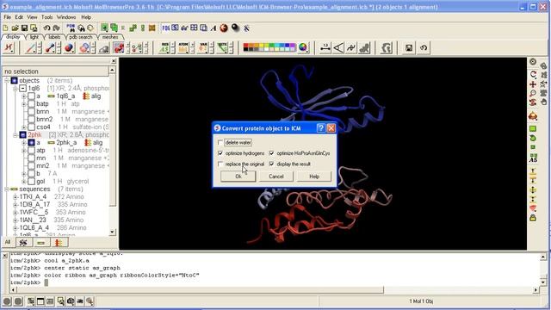Click Cancel in Convert protein dialog
Image resolution: width=551 pixels, height=310 pixels.
click(x=276, y=177)
